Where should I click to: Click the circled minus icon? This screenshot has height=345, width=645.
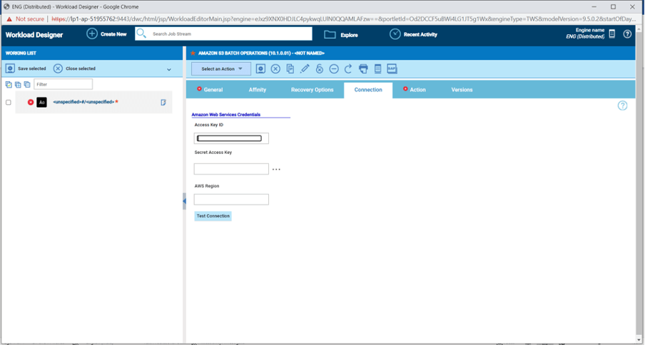tap(334, 69)
